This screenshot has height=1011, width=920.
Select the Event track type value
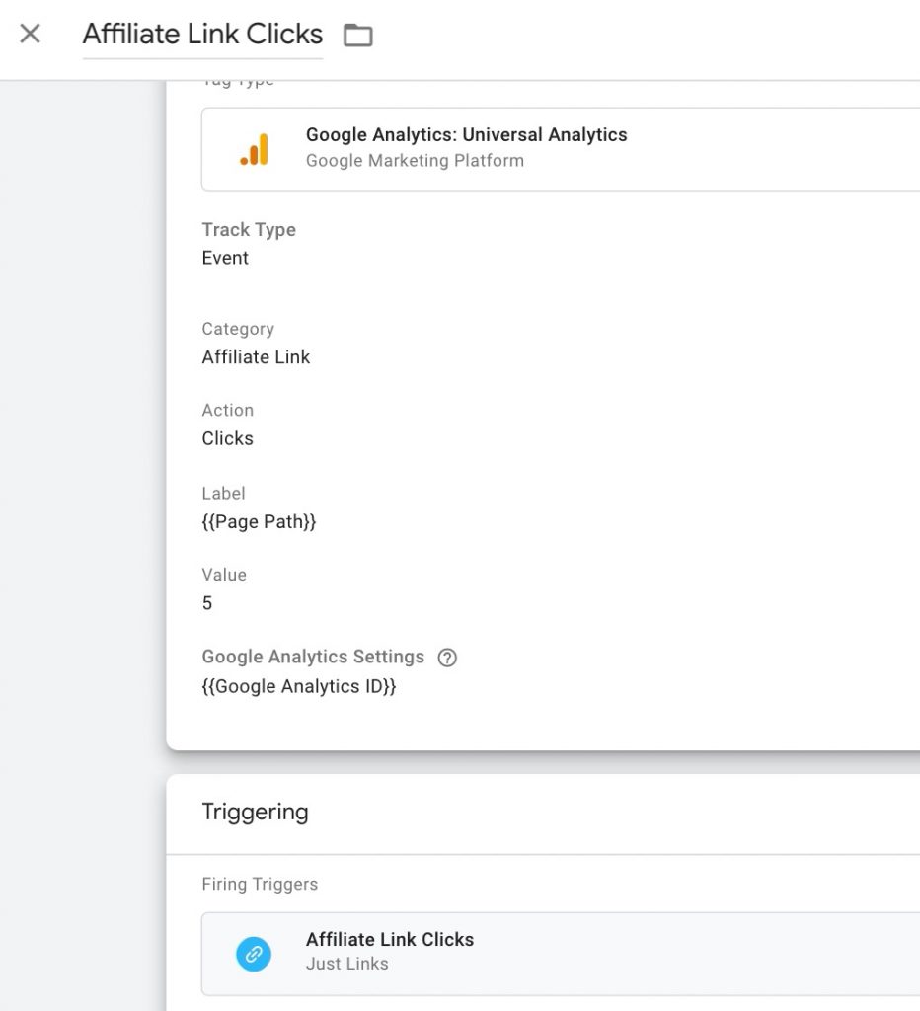coord(225,258)
